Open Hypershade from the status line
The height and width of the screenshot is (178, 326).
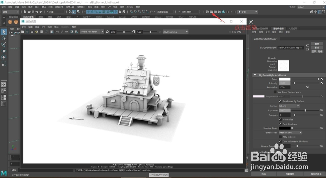(224, 12)
